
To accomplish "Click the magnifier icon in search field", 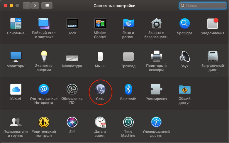I will (x=183, y=6).
